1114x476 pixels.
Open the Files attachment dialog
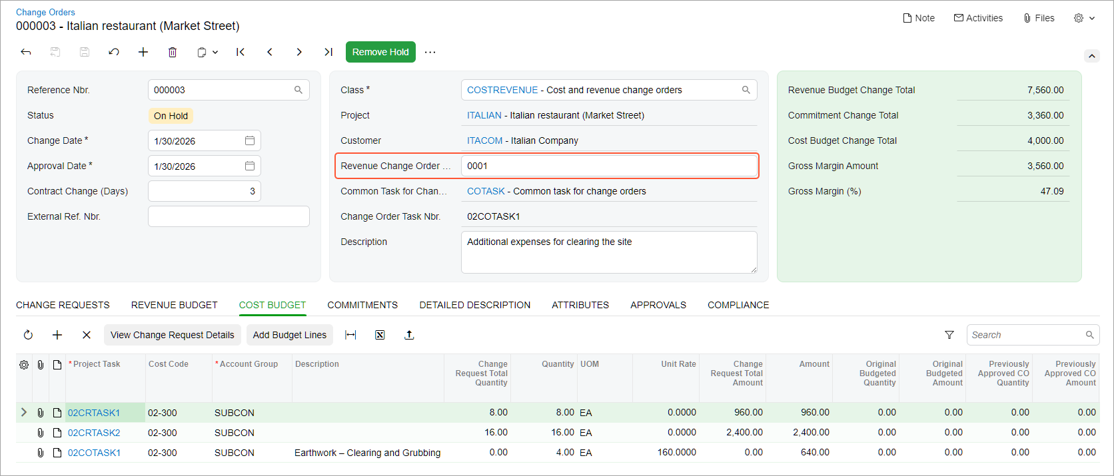coord(1039,18)
